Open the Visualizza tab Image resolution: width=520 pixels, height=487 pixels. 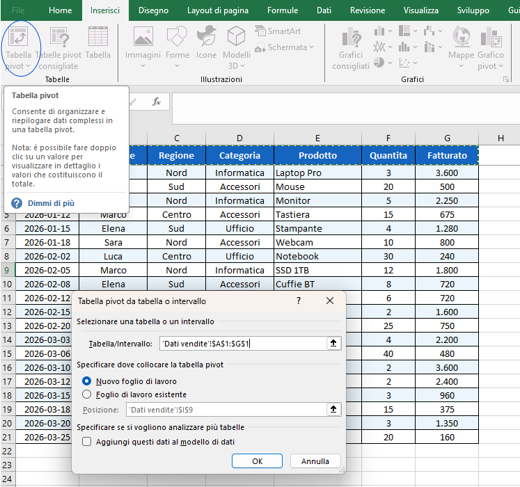tap(421, 10)
